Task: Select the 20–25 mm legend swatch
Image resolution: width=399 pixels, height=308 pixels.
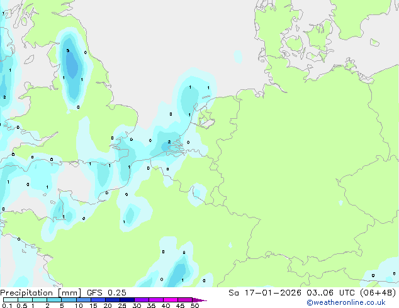Action: [x=113, y=300]
